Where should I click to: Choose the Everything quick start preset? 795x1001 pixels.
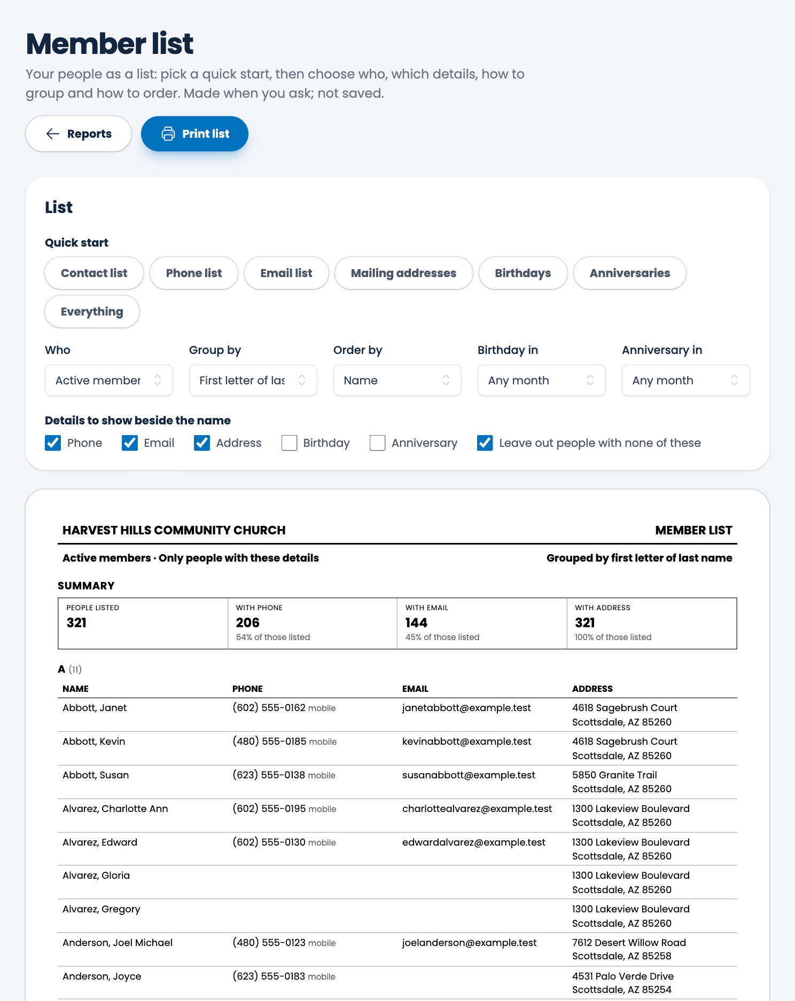click(92, 312)
